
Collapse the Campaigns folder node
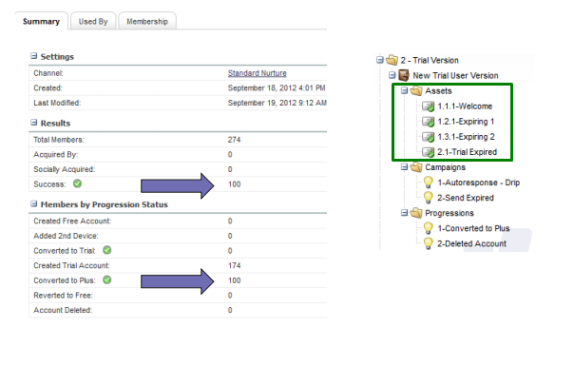click(x=404, y=167)
